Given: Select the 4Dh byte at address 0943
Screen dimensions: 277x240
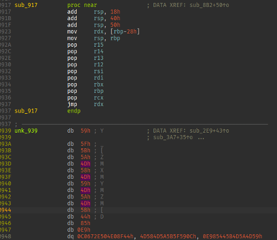Looking at the screenshot, I should (85, 204).
